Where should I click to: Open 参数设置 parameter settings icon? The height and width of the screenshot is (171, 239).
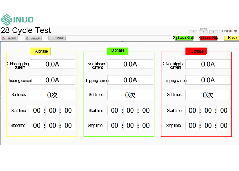[x=27, y=38]
